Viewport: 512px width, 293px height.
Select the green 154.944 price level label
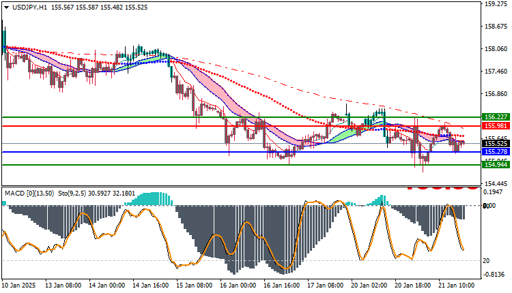pos(496,165)
